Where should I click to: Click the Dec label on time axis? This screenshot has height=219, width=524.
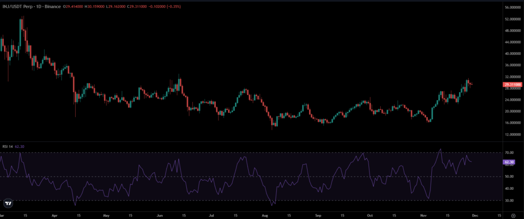(475, 215)
